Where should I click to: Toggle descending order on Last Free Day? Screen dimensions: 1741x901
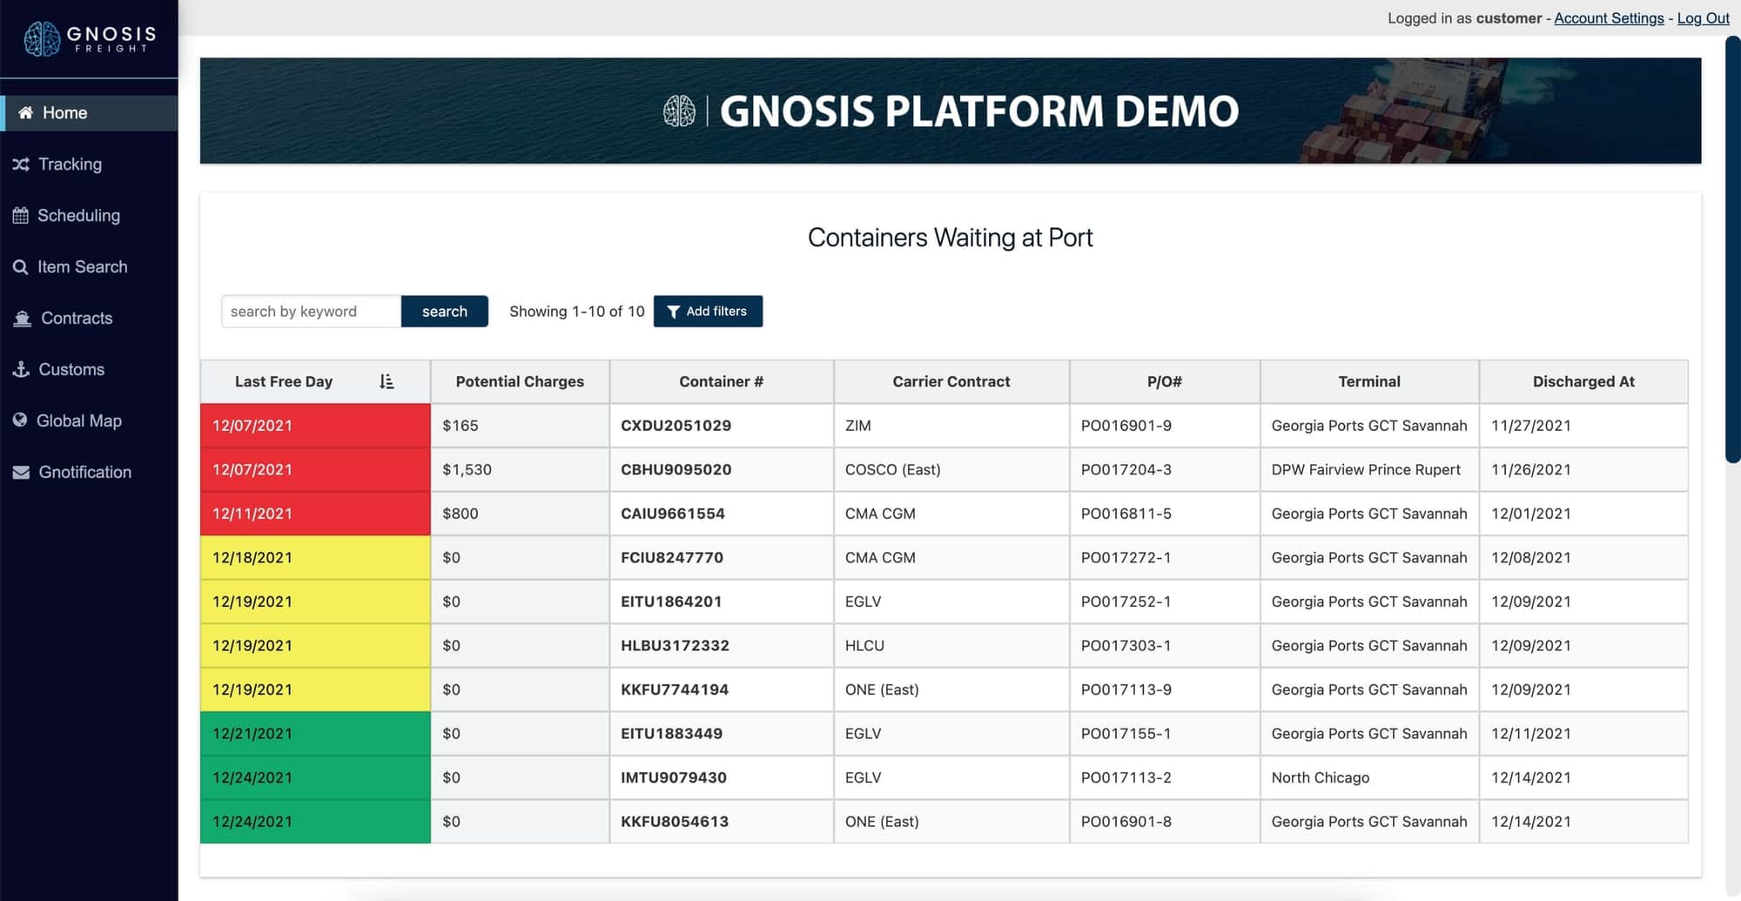(387, 381)
